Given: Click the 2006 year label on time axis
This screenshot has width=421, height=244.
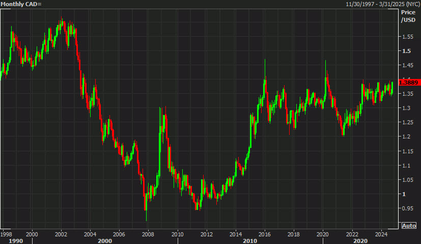Looking at the screenshot, I should 119,234.
